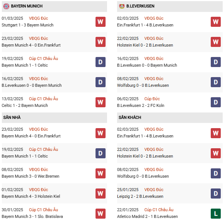Click W badge for Stuttgart 1-3 Bayern Munich

(100, 22)
